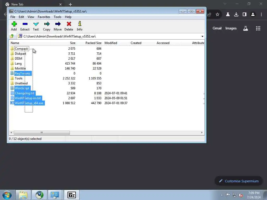This screenshot has height=200, width=267.
Task: Click the taskbar clock showing 7:09 PM
Action: (254, 195)
